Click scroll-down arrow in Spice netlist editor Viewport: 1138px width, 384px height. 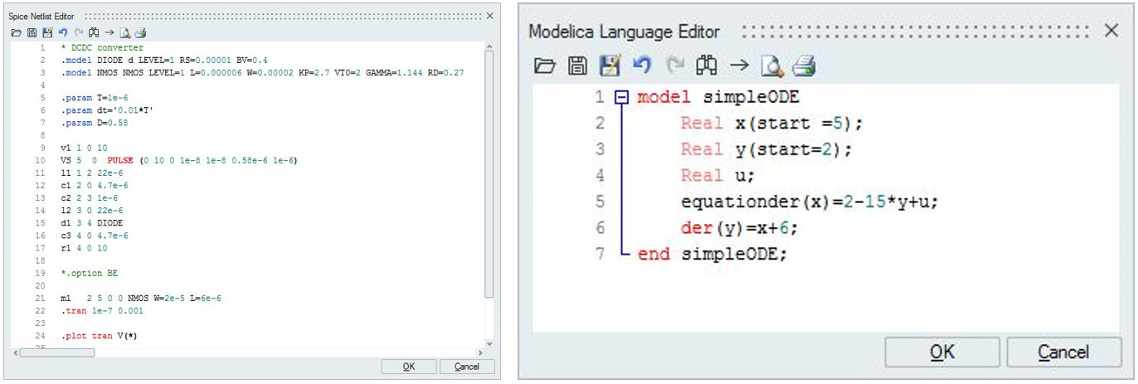(x=489, y=343)
